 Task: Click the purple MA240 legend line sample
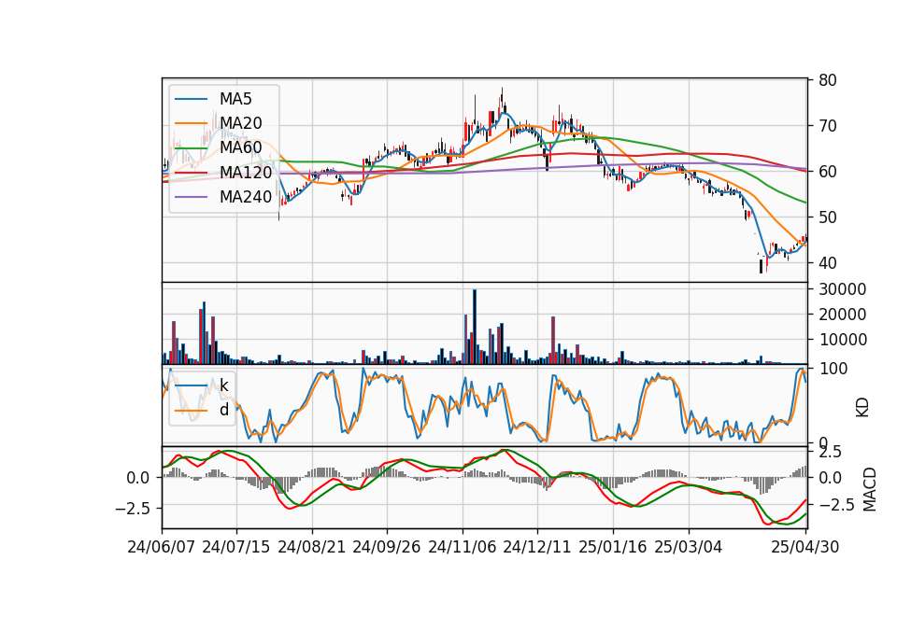click(x=191, y=197)
